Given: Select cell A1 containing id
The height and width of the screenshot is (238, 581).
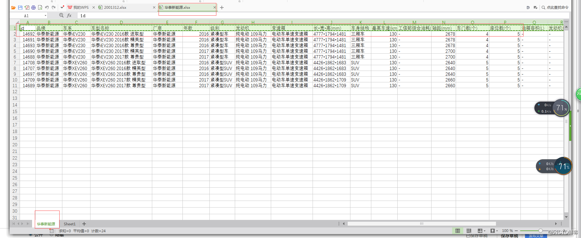Looking at the screenshot, I should point(28,28).
